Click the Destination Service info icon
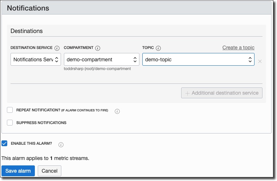The image size is (277, 181). pyautogui.click(x=57, y=48)
